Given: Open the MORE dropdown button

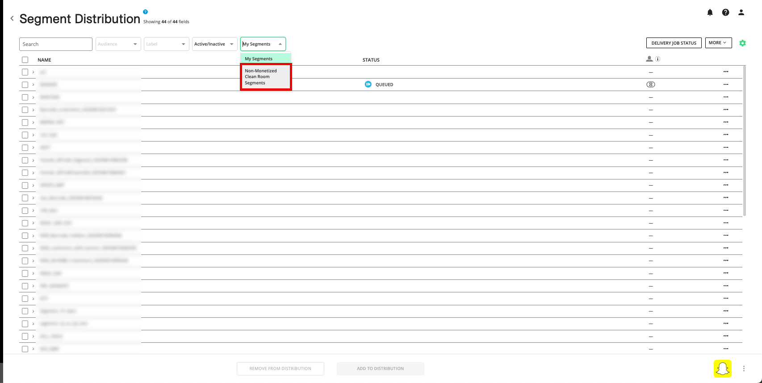Looking at the screenshot, I should pyautogui.click(x=718, y=43).
